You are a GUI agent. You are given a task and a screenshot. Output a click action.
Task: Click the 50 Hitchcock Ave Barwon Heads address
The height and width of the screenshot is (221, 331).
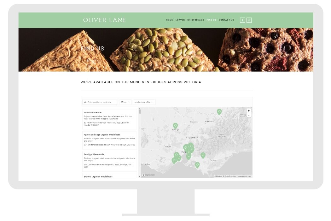coord(106,124)
